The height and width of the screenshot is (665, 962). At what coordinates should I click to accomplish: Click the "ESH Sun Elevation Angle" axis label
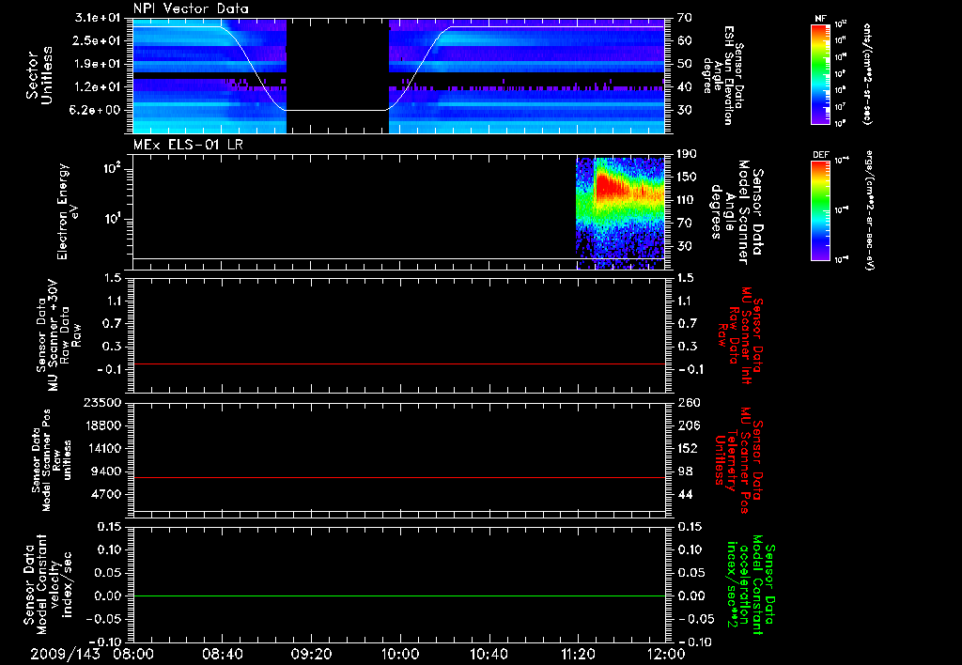click(722, 75)
